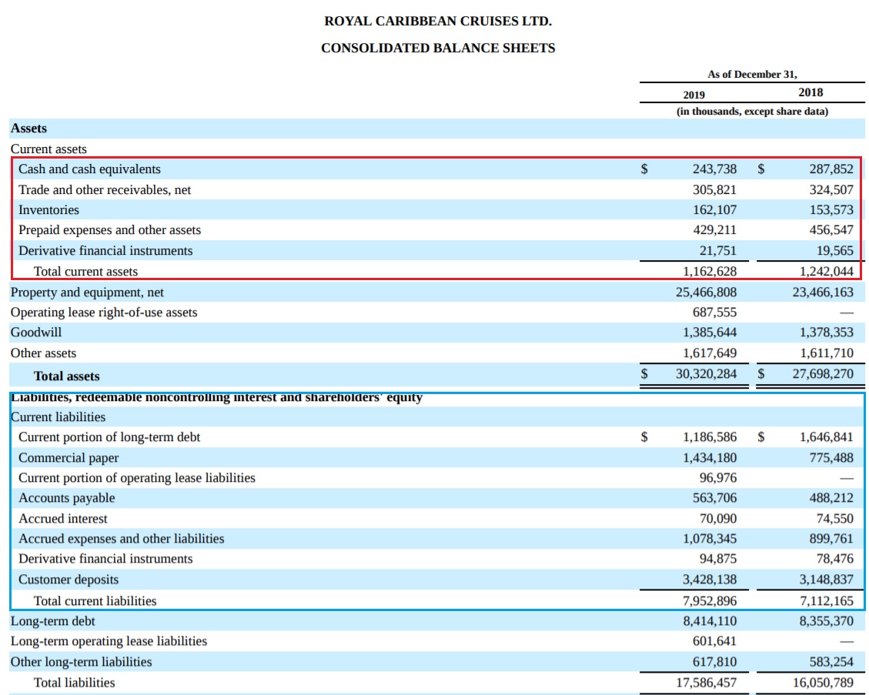Select the '2018' column header
This screenshot has width=869, height=695.
tap(811, 92)
